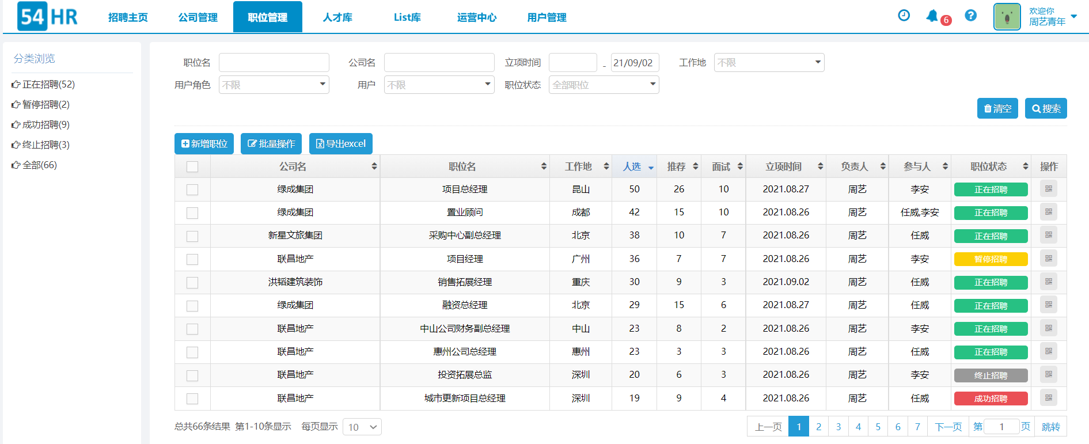Filter by 正在招聘(52) category
This screenshot has width=1089, height=444.
click(43, 84)
